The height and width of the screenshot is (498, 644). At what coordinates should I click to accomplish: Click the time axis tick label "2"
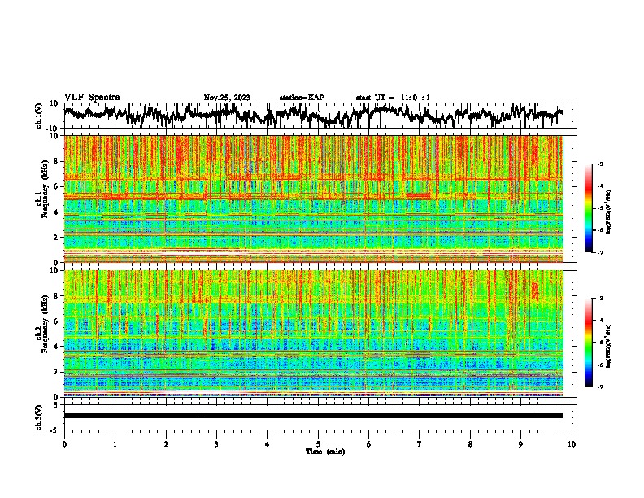pos(166,444)
